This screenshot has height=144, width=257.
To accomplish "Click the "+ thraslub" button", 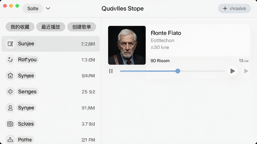I will [x=234, y=8].
